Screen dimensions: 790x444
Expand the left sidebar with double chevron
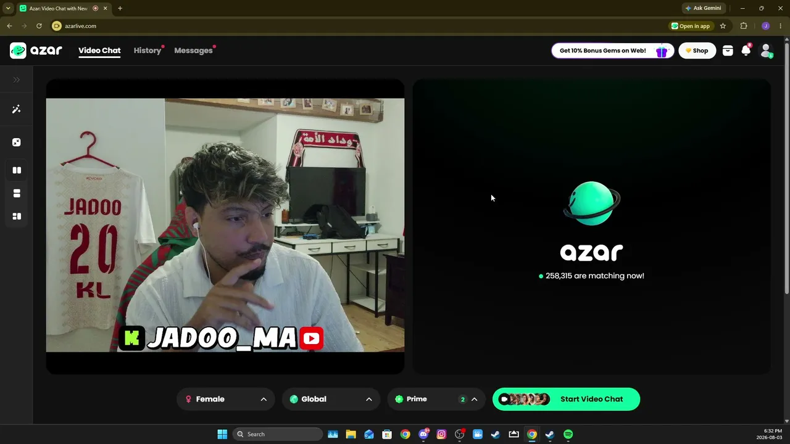point(17,80)
